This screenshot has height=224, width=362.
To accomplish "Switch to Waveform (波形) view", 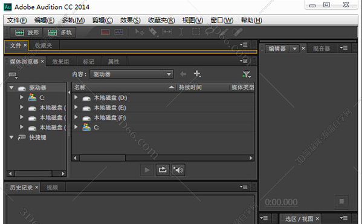I will [x=27, y=32].
